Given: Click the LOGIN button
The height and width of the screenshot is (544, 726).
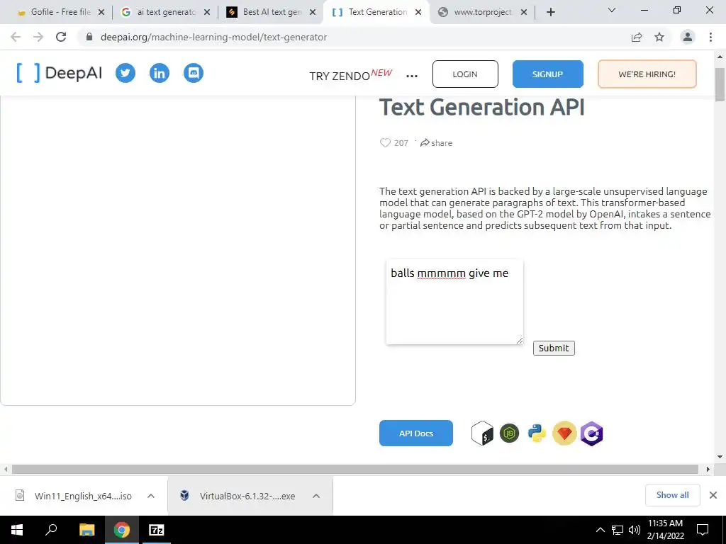Looking at the screenshot, I should coord(465,74).
